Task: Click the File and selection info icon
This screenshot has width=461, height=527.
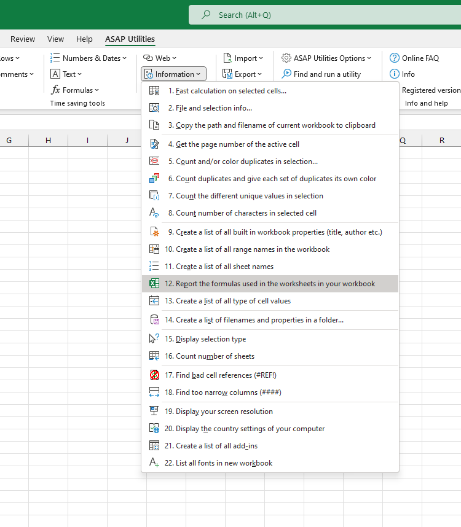Action: click(x=154, y=108)
